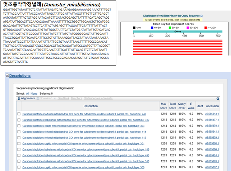
Task: Sort by the E value column header
Action: pyautogui.click(x=191, y=106)
